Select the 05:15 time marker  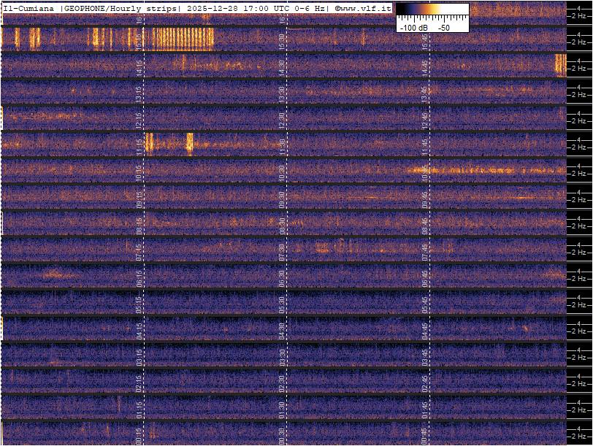pos(139,304)
